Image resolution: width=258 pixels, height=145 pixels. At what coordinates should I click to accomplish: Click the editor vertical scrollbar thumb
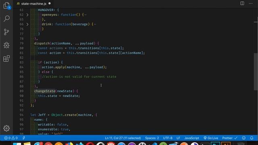[256, 72]
